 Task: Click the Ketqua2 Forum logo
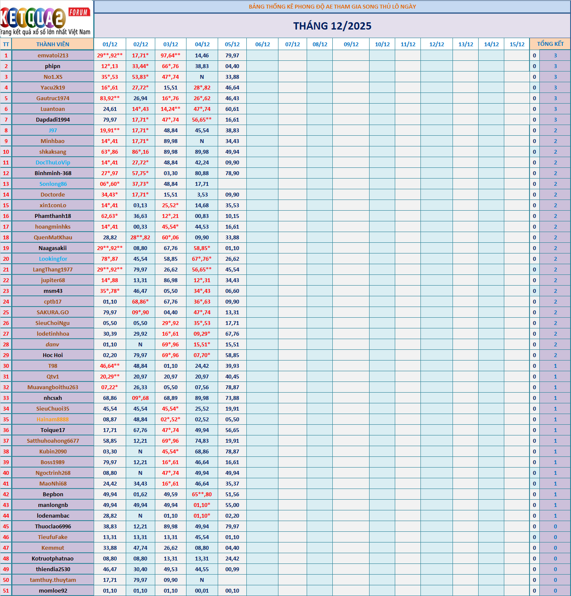click(x=46, y=19)
